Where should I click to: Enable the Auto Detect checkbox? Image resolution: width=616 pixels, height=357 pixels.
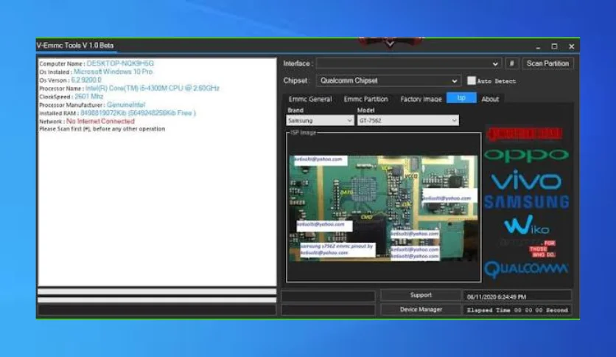coord(471,80)
